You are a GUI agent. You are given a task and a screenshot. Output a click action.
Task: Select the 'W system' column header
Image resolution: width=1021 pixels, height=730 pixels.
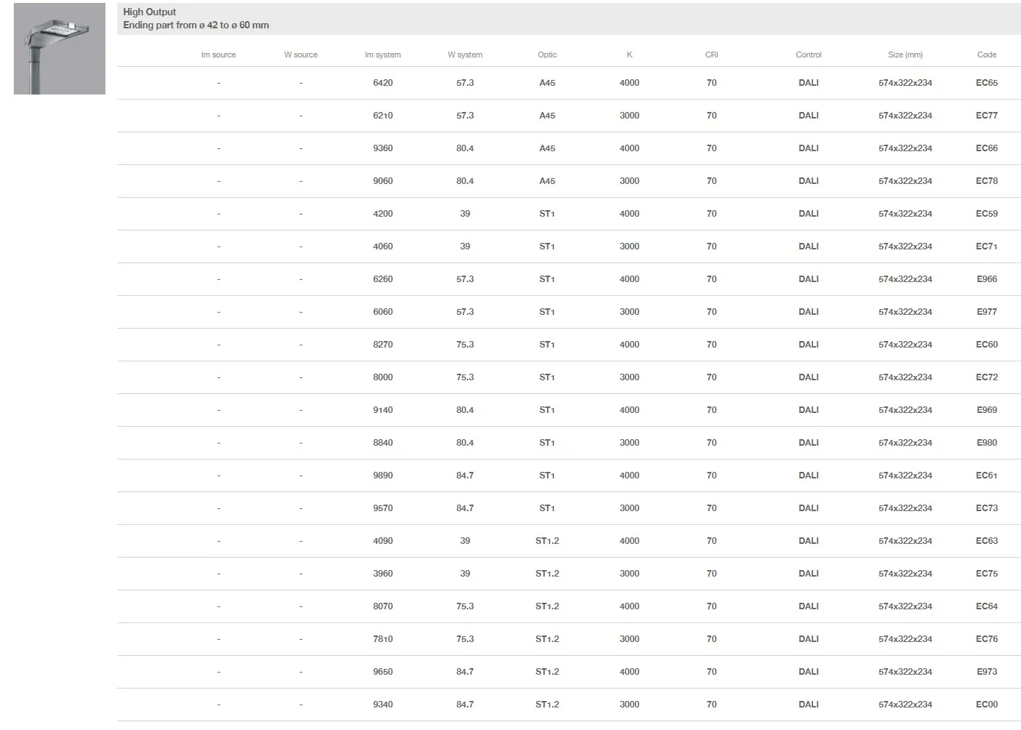tap(465, 55)
